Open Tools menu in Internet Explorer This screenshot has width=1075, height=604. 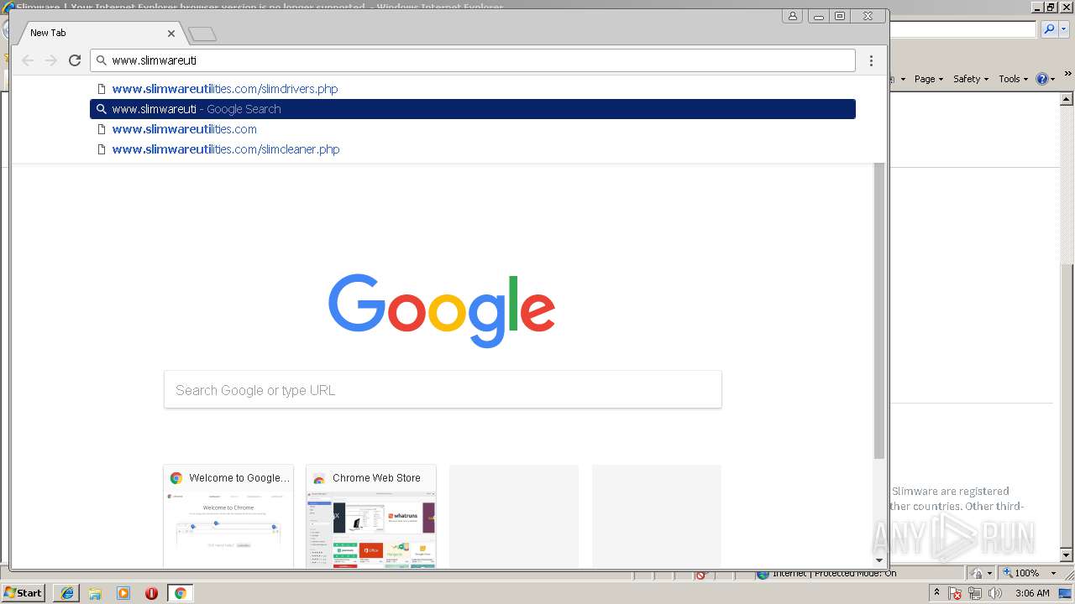[1014, 79]
